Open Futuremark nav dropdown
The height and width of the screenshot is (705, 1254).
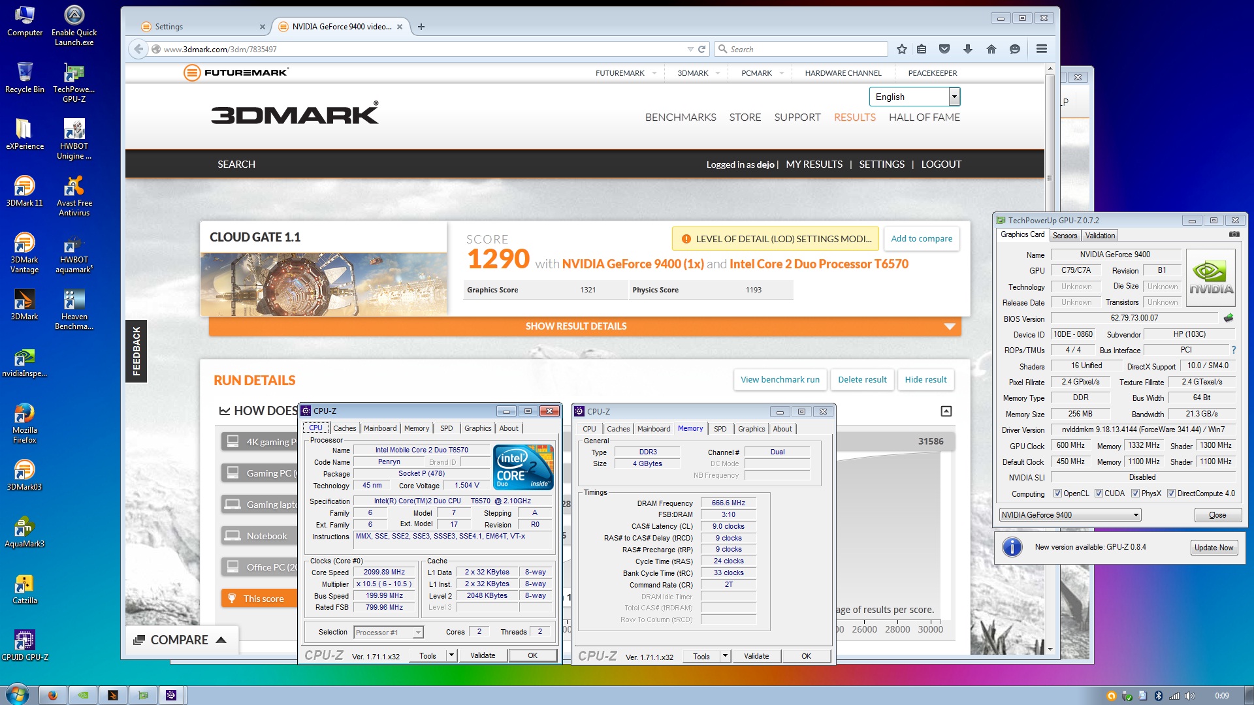click(x=626, y=73)
